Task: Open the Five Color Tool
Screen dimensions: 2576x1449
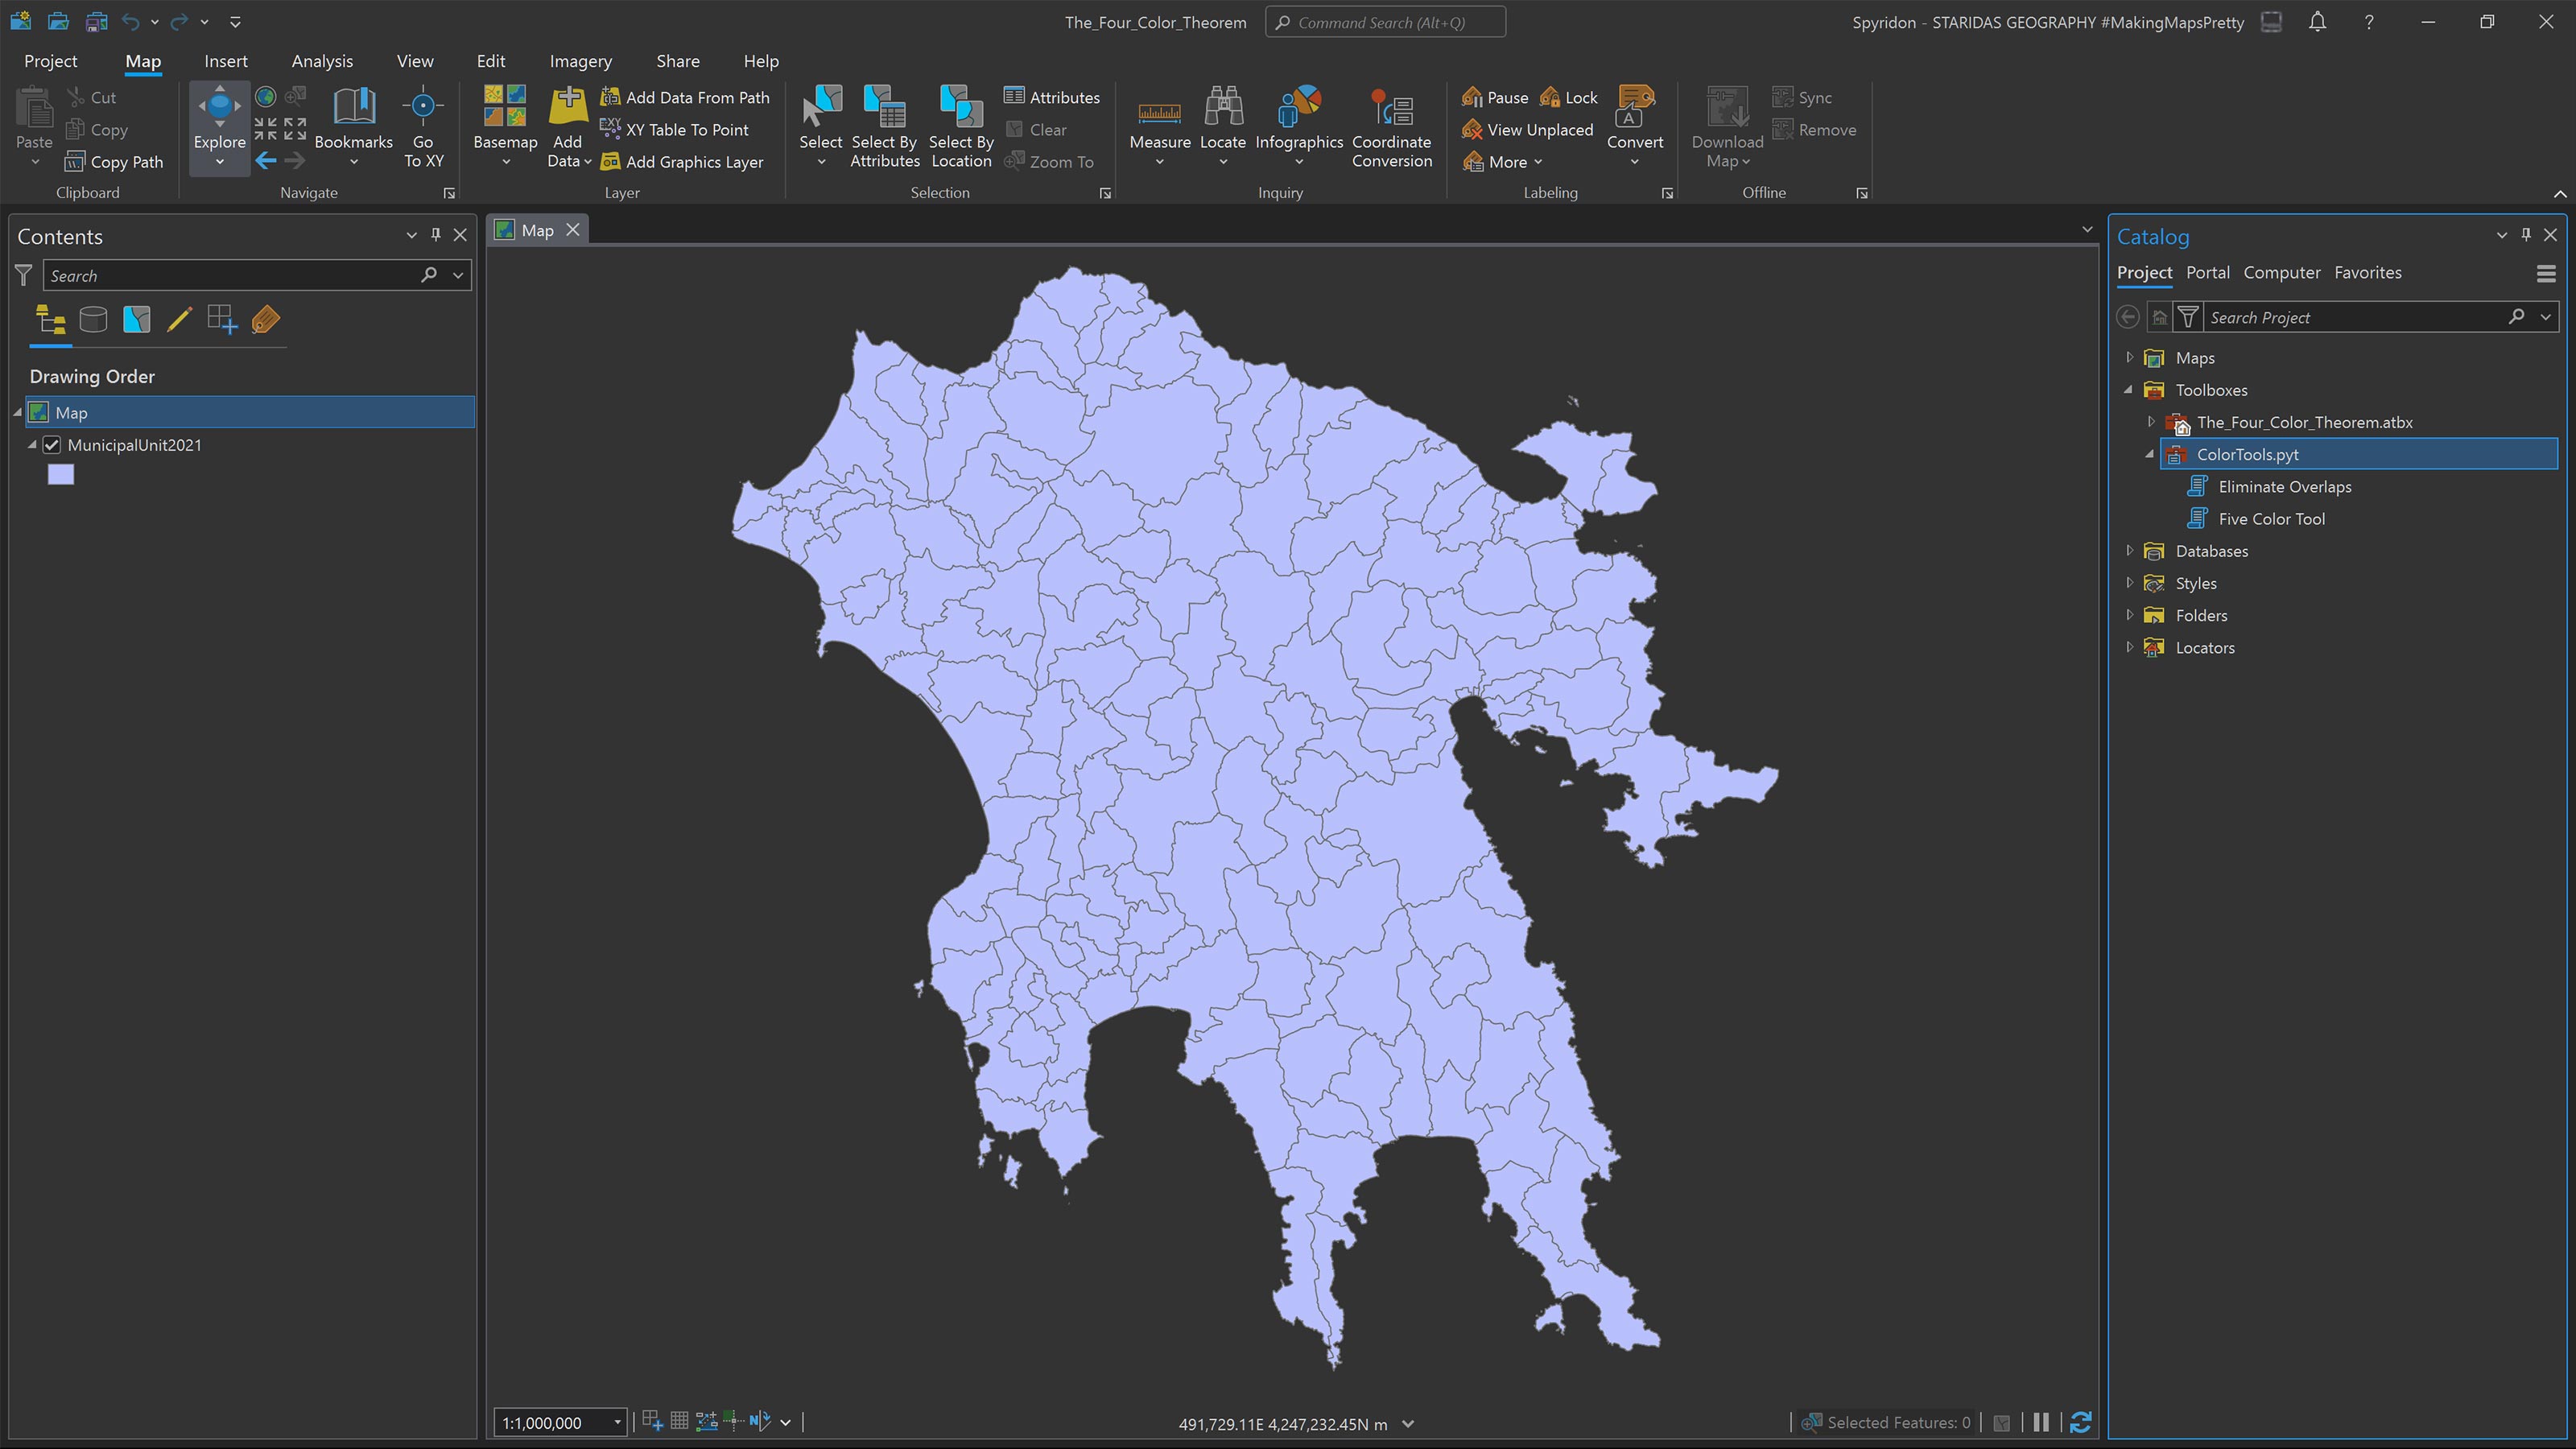Action: pos(2271,519)
